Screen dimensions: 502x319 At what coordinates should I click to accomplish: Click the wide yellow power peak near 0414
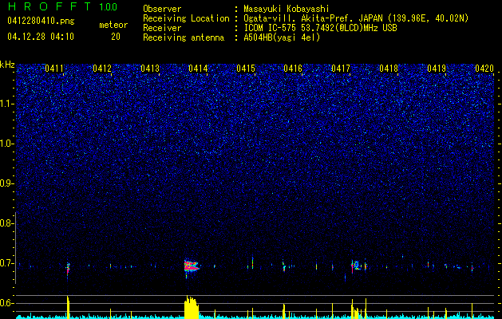click(192, 307)
